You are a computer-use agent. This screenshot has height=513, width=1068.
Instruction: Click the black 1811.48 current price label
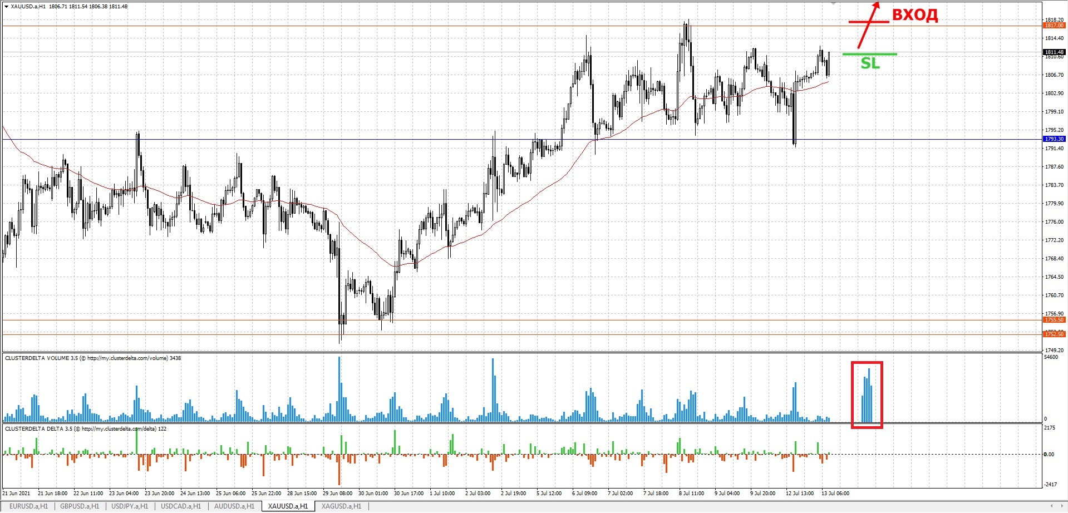[1054, 52]
